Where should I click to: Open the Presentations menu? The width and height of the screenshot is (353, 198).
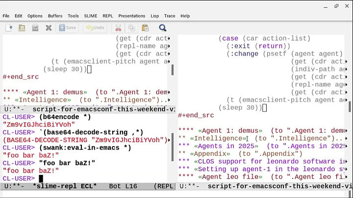pos(132,16)
